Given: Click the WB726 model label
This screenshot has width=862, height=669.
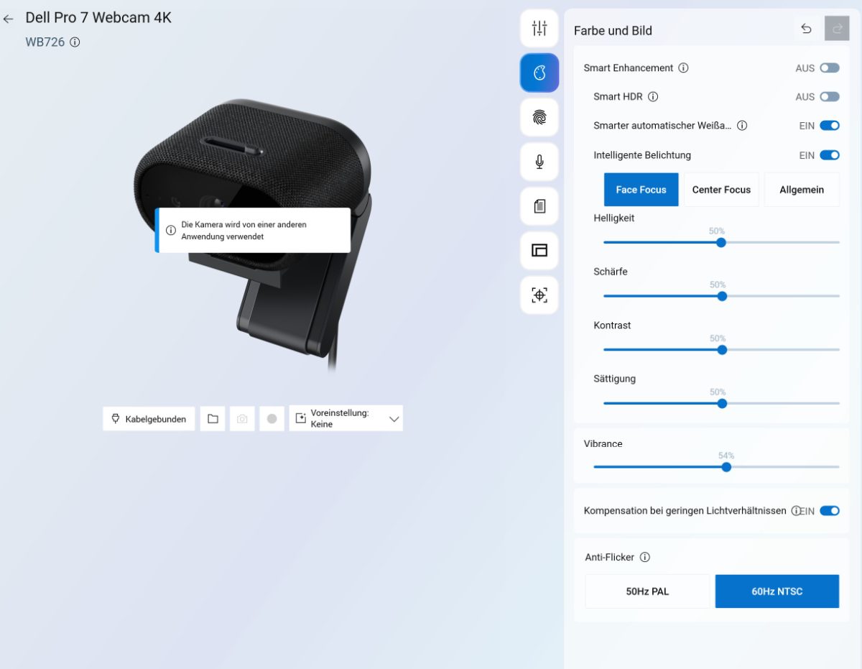Looking at the screenshot, I should point(45,42).
